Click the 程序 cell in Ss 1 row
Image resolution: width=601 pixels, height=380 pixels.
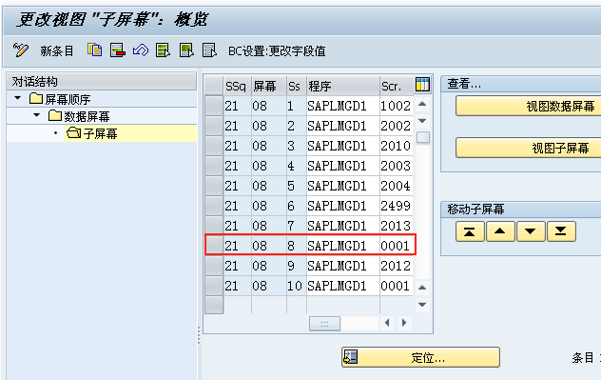(x=343, y=106)
